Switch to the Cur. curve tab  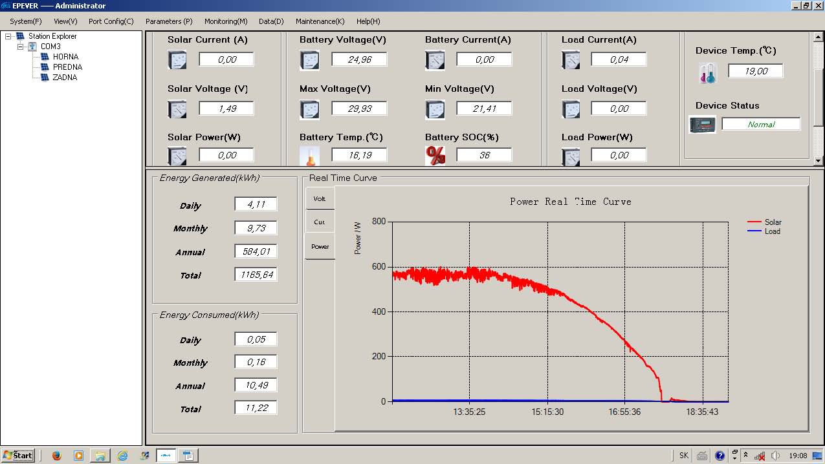(x=320, y=222)
